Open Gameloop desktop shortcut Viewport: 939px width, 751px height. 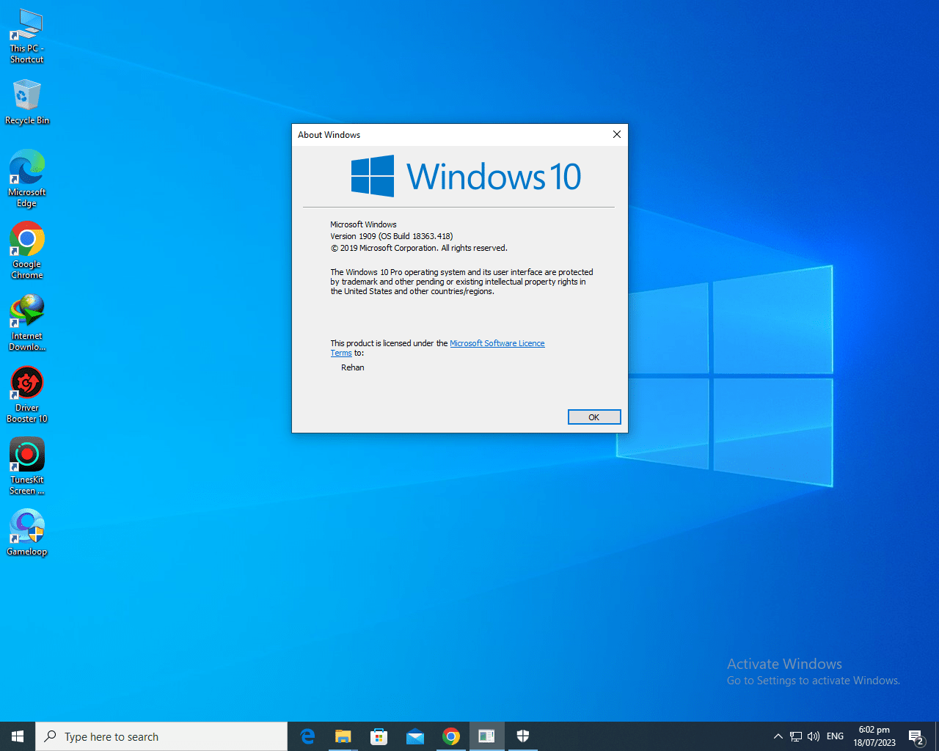pos(27,532)
